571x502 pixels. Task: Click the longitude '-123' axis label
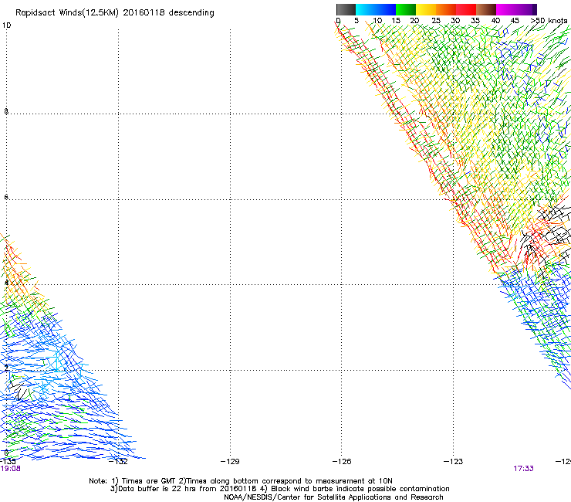(x=453, y=461)
